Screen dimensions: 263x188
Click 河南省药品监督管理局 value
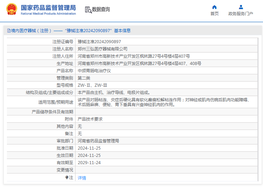point(99,141)
